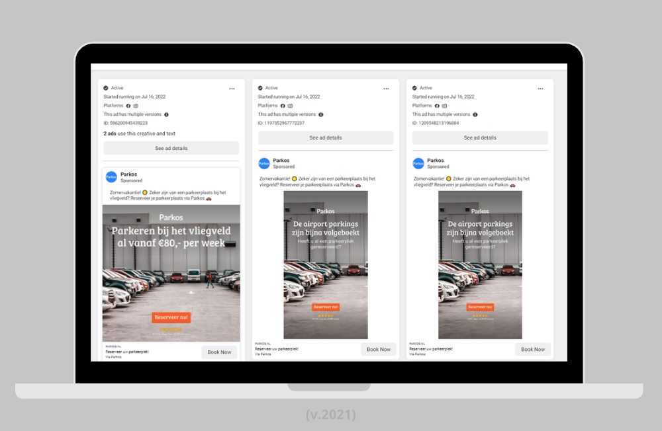
Task: Click the Facebook platform icon on the first ad
Action: (128, 106)
